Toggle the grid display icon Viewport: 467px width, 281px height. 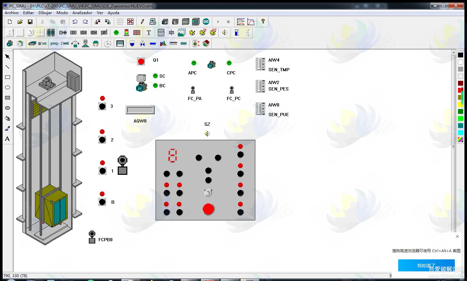120,22
